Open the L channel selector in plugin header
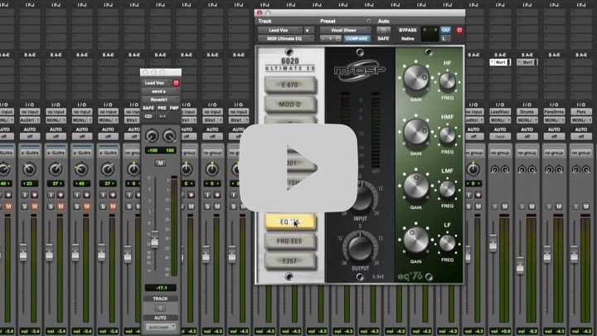This screenshot has height=336, width=597. coord(445,38)
